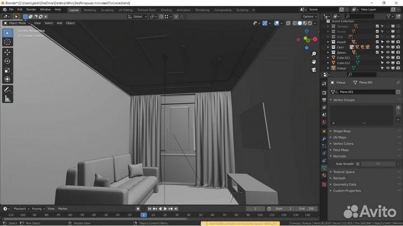This screenshot has width=403, height=226.
Task: Jump to timeline start frame
Action: click(149, 209)
